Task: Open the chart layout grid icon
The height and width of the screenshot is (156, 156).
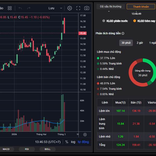Action: tap(10, 8)
